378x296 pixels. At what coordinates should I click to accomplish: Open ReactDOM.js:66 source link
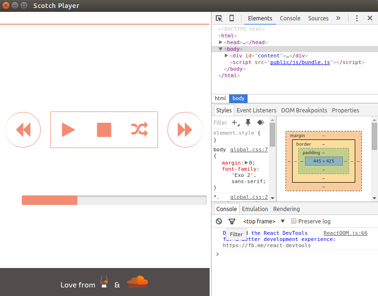pos(345,233)
